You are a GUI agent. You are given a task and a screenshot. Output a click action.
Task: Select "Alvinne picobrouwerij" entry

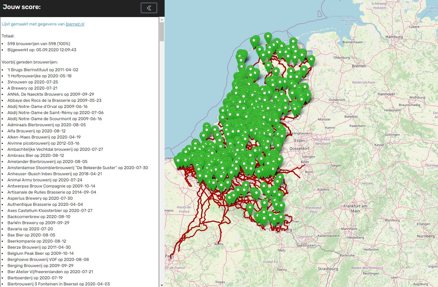[x=43, y=143]
